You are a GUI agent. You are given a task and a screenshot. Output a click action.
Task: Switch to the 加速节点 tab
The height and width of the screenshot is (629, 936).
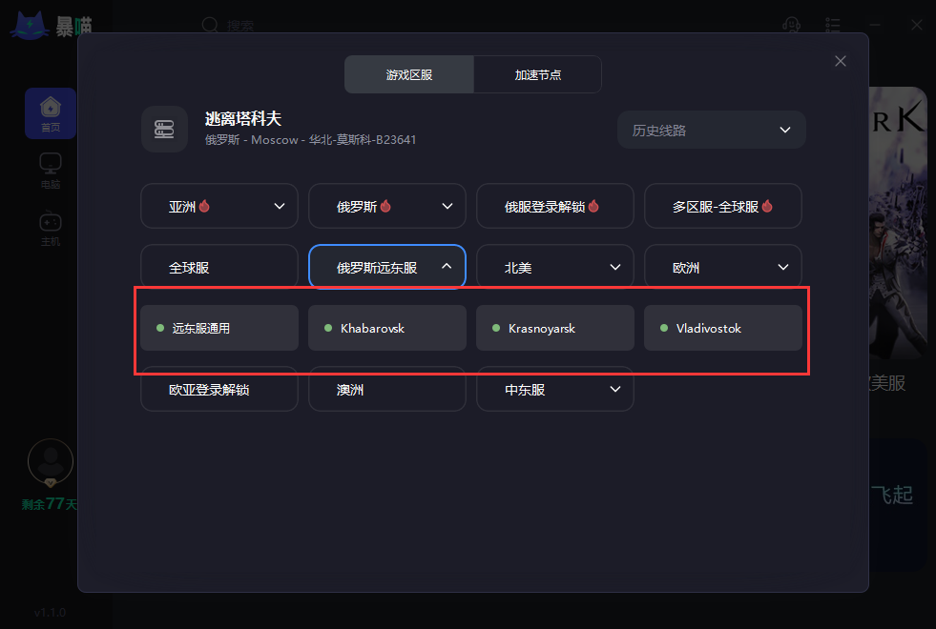tap(537, 74)
